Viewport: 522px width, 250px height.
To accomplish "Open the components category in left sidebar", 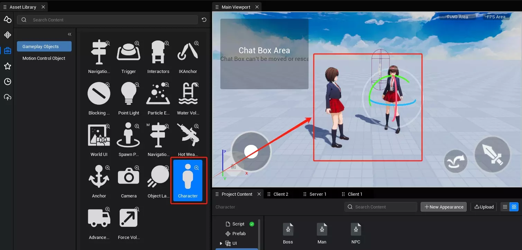I will pos(8,35).
